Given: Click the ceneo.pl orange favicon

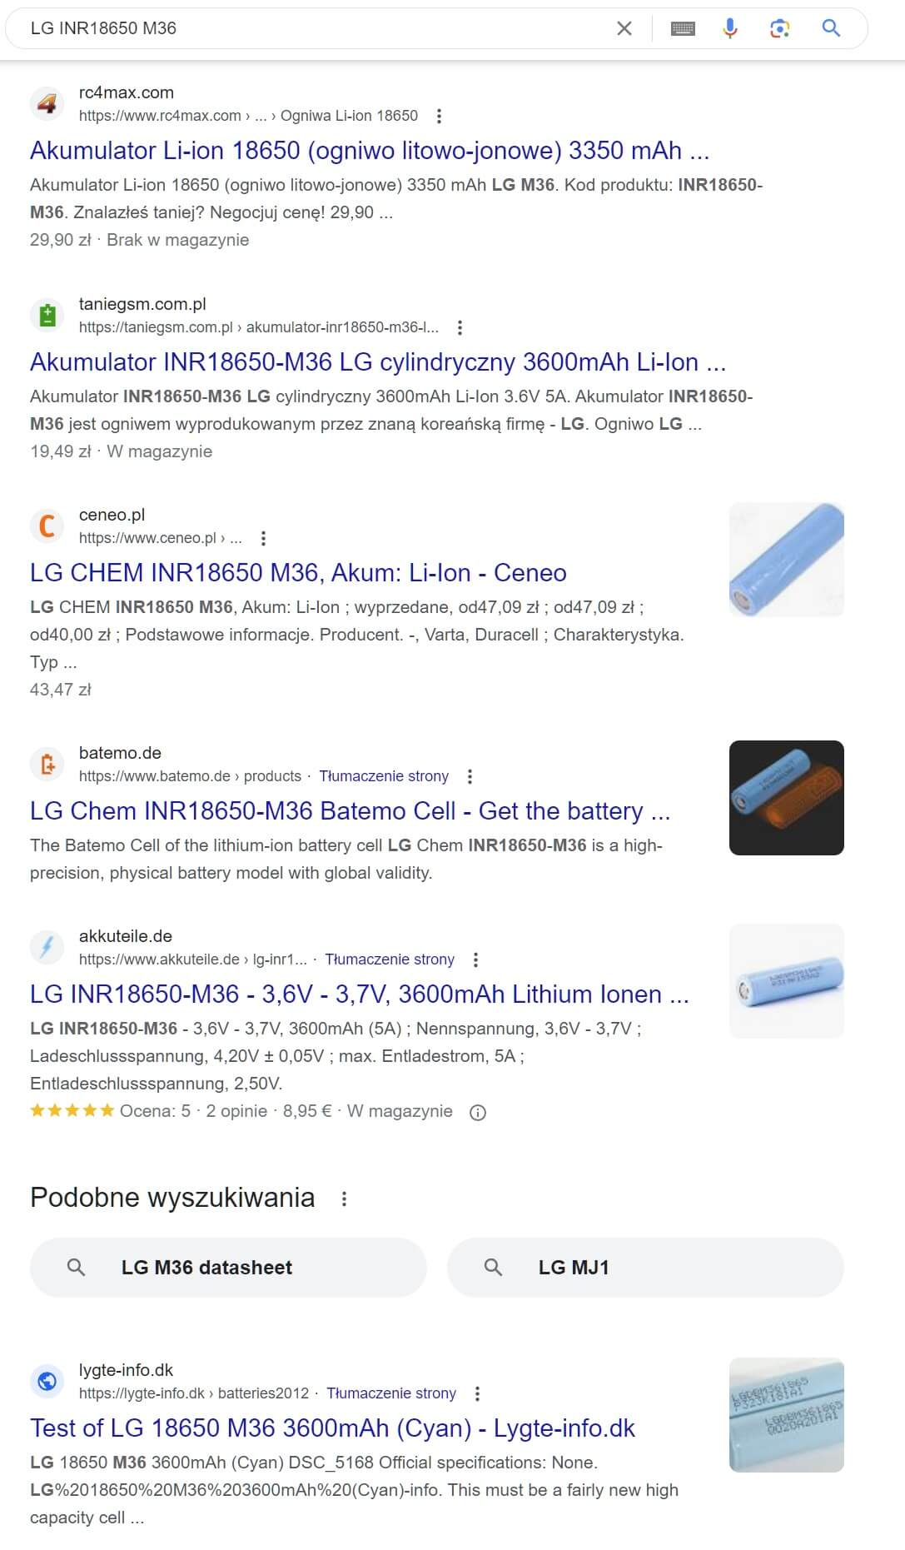Looking at the screenshot, I should (x=47, y=526).
